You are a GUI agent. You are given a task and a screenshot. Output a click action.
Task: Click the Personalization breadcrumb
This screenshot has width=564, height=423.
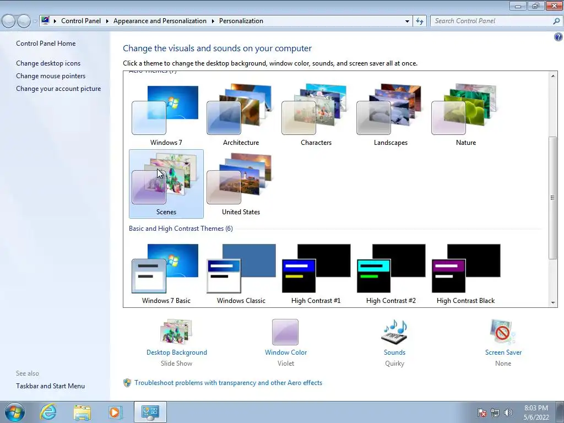click(x=241, y=21)
